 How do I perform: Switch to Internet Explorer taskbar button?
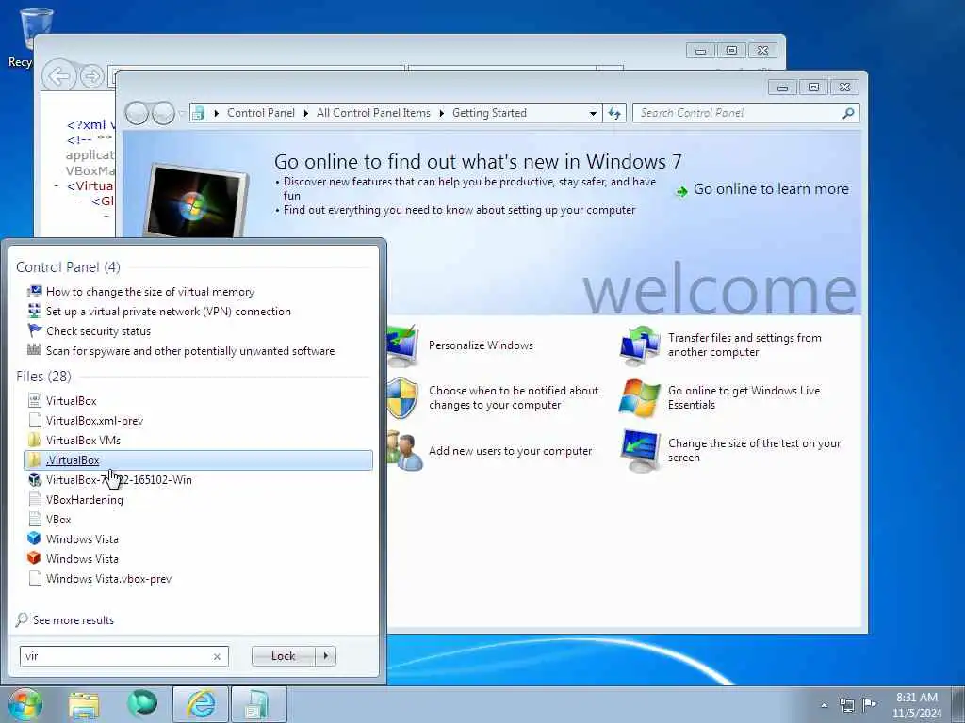(x=201, y=704)
